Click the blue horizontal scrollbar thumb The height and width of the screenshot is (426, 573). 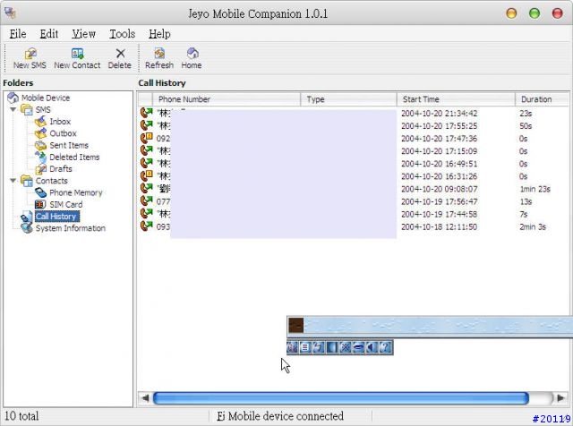point(340,398)
